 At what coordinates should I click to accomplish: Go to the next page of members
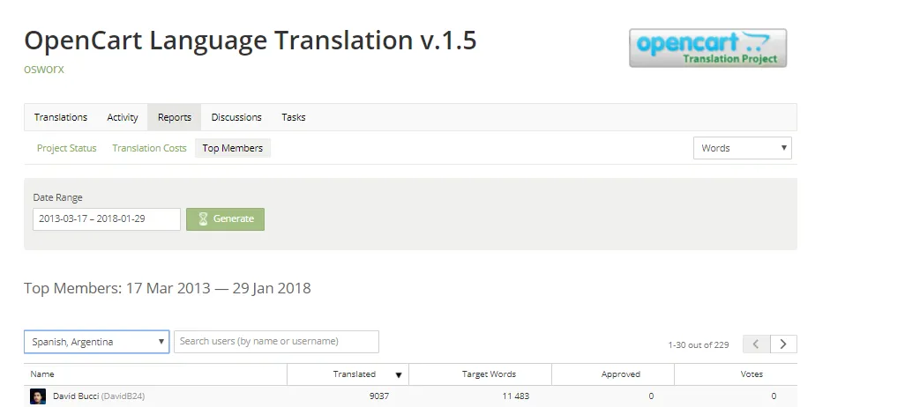point(783,344)
